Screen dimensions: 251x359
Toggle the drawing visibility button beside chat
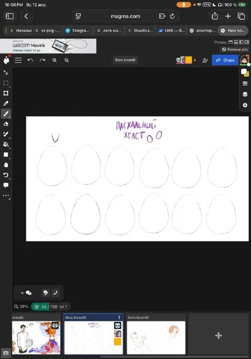(46, 292)
